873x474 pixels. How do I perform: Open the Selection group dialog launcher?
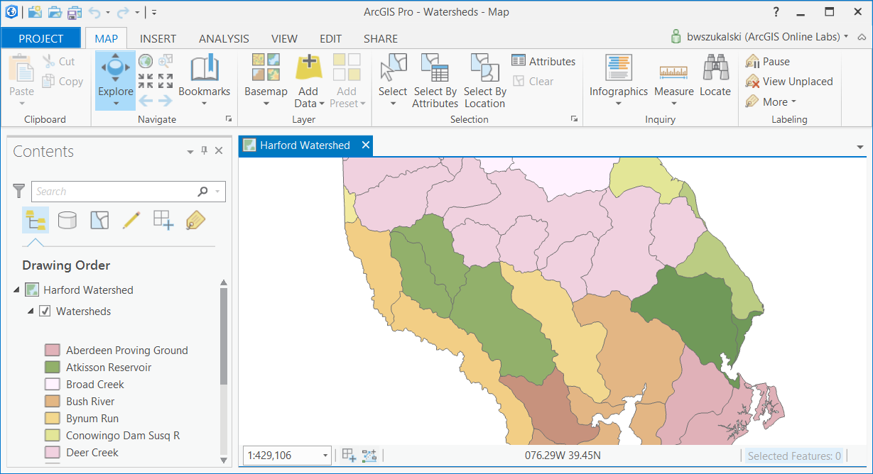pos(574,119)
